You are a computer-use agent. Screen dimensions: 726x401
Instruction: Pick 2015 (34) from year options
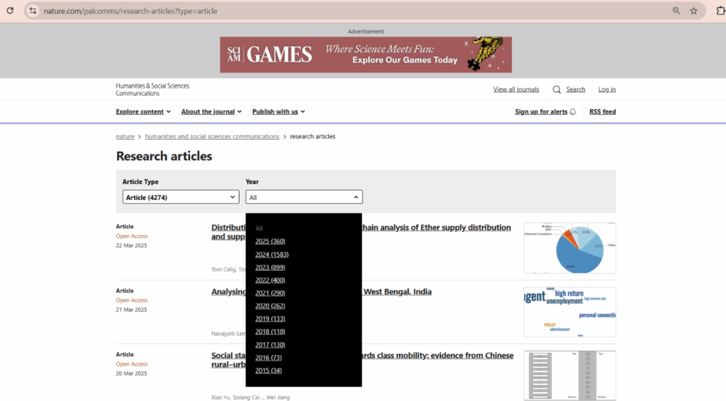268,370
